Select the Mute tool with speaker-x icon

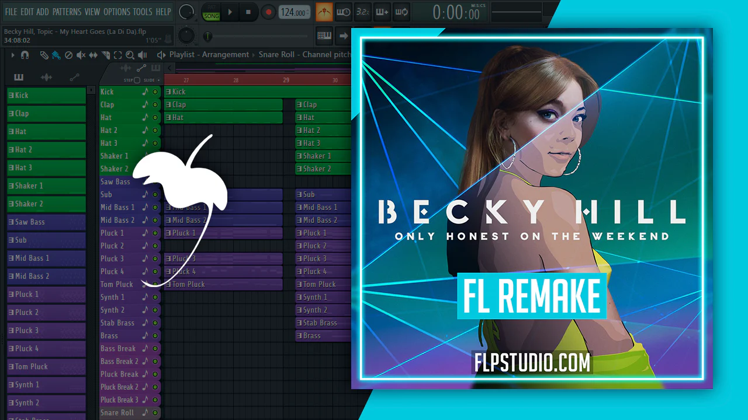pos(81,55)
